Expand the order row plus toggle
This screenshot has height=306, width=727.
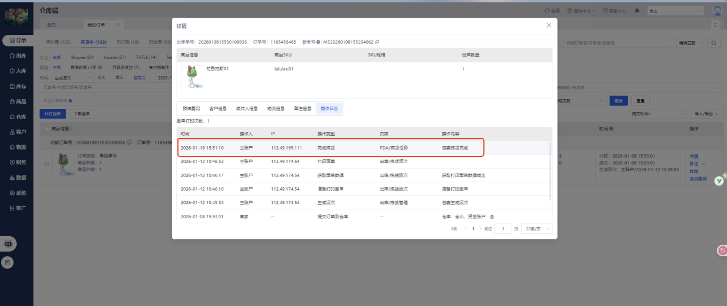[x=46, y=164]
